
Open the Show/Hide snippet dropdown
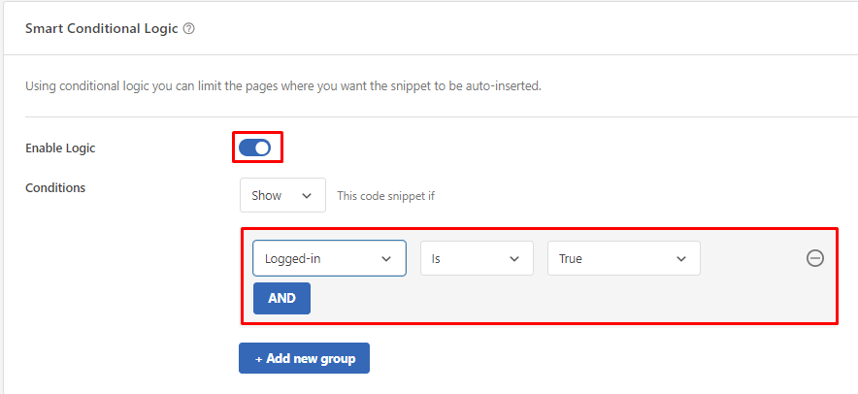coord(281,196)
